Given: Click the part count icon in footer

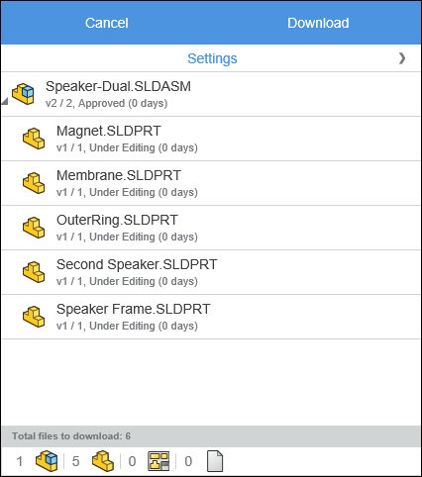Looking at the screenshot, I should tap(103, 461).
